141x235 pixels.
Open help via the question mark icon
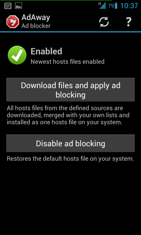[128, 22]
